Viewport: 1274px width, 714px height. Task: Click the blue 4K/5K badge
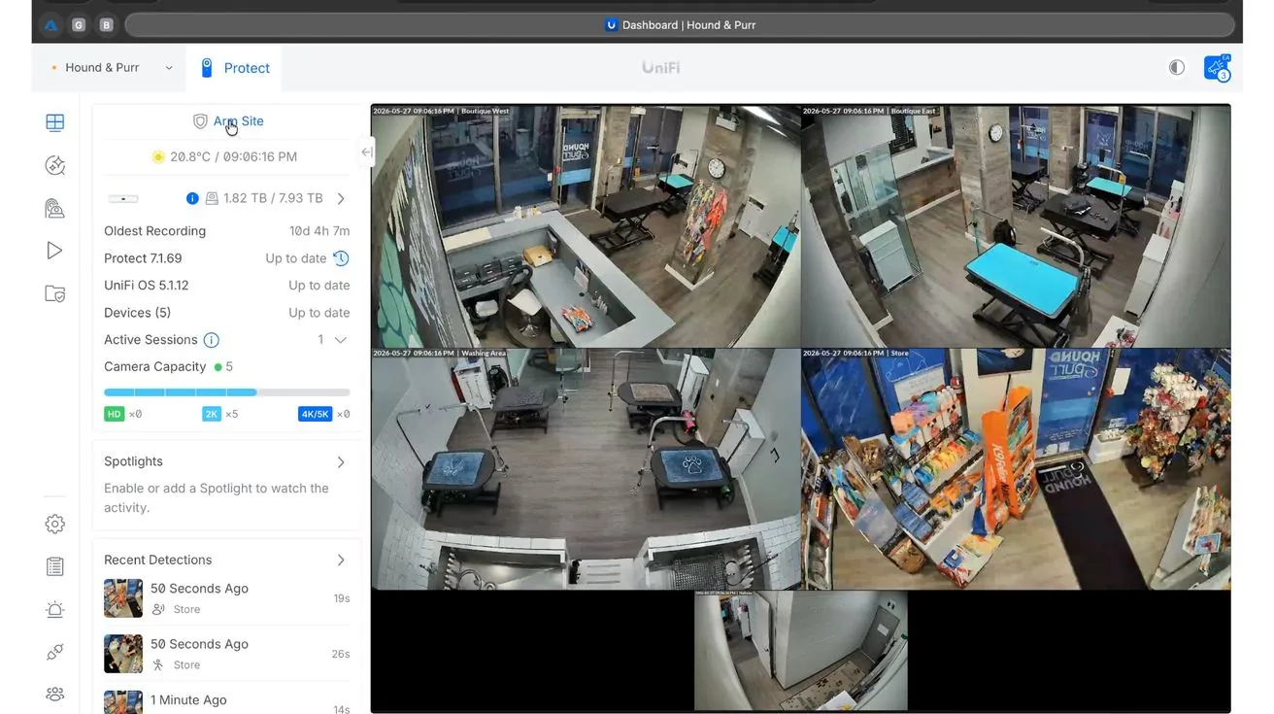pos(316,414)
